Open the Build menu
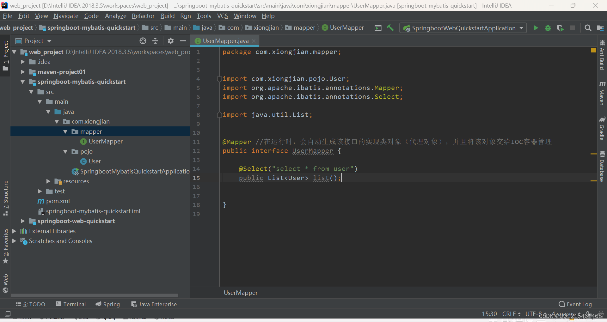The width and height of the screenshot is (607, 322). pos(168,16)
